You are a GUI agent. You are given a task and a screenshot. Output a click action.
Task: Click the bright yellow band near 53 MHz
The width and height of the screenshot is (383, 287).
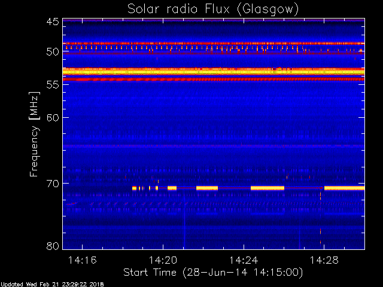[214, 72]
